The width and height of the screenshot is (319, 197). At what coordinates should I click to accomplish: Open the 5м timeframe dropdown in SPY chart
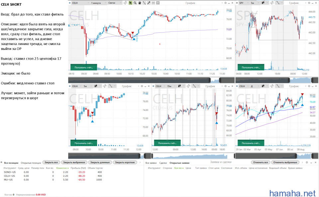255,3
